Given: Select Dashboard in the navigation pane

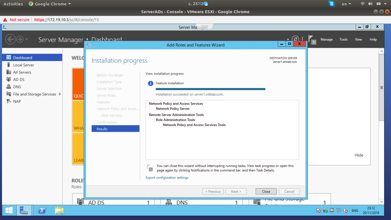Looking at the screenshot, I should tap(32, 58).
